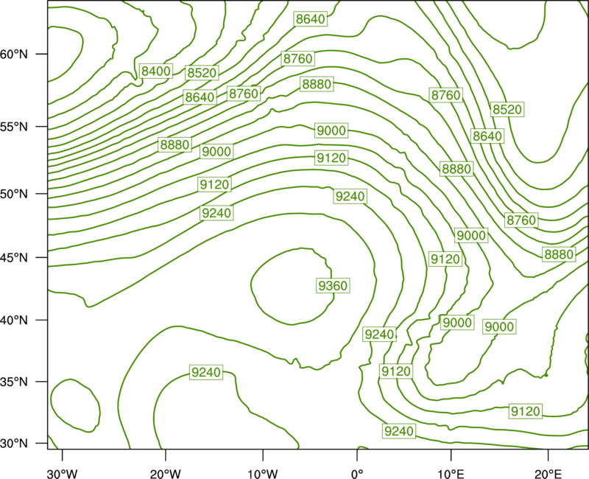
Task: Select the 20°E longitude axis label
Action: tap(548, 474)
